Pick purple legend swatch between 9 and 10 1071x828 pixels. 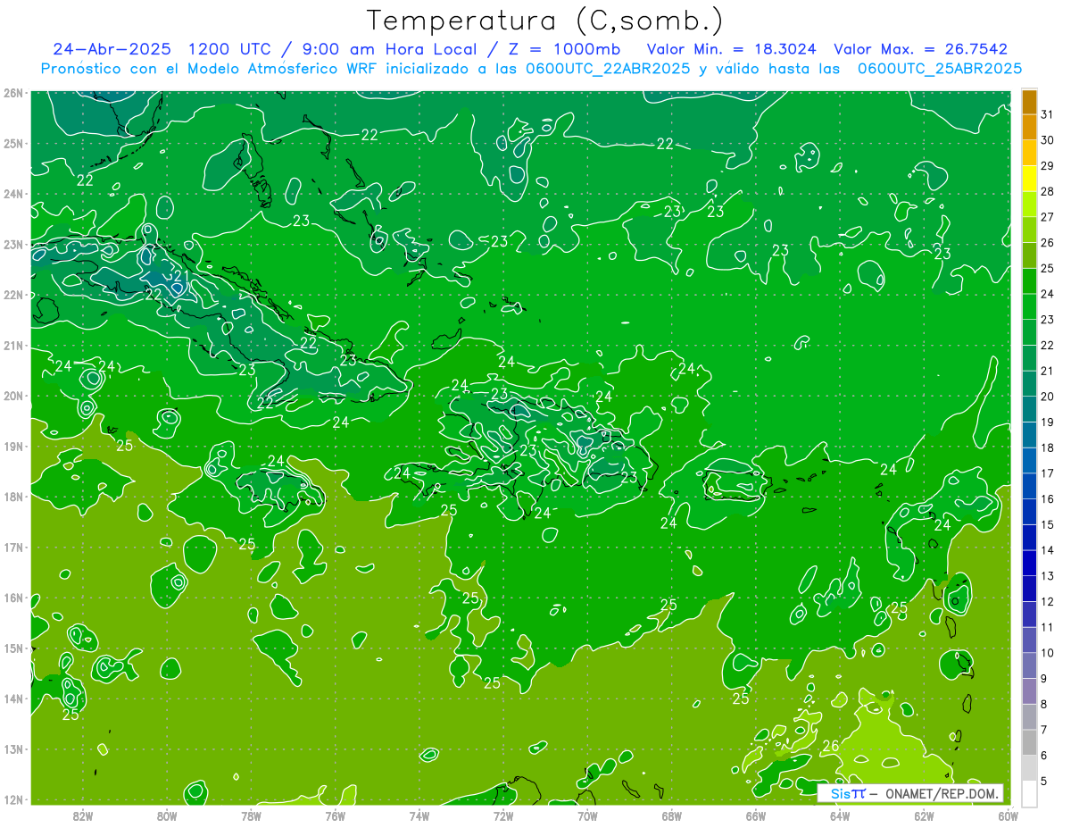tap(1028, 665)
